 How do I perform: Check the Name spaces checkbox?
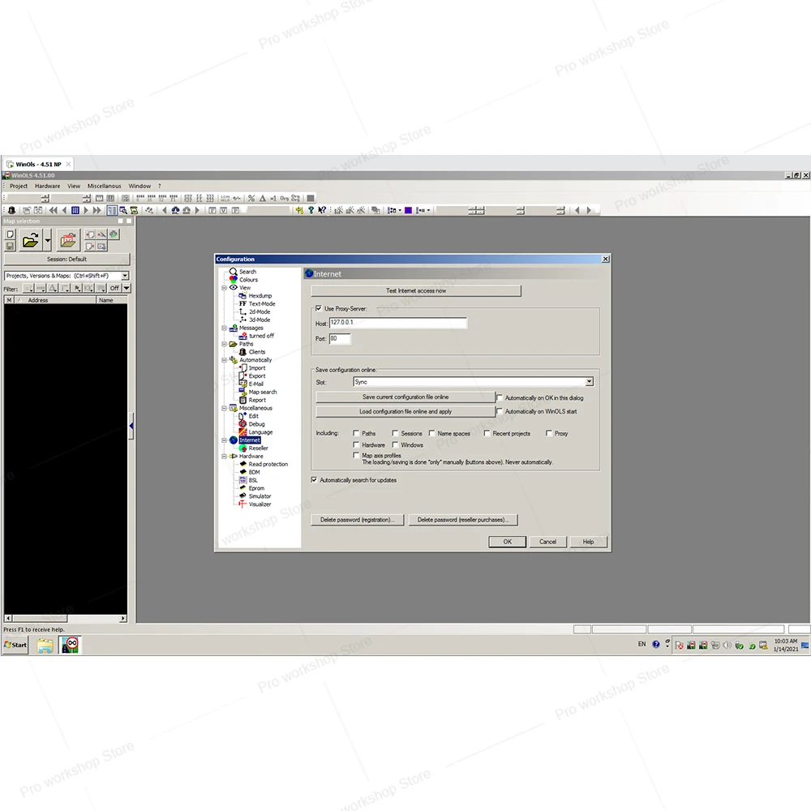[432, 433]
